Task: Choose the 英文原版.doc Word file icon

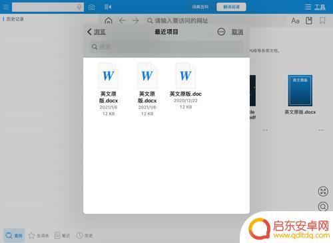Action: tap(186, 76)
